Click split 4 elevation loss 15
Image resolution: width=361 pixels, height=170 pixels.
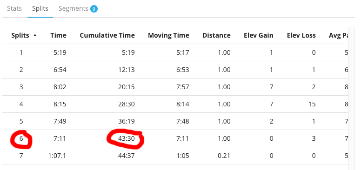(312, 105)
